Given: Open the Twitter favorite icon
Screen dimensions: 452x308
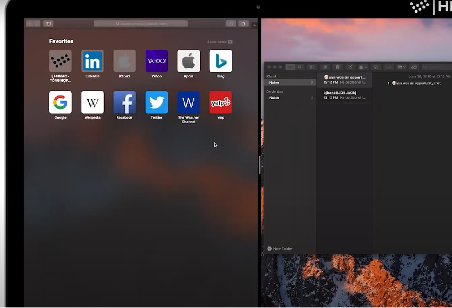Looking at the screenshot, I should point(157,102).
